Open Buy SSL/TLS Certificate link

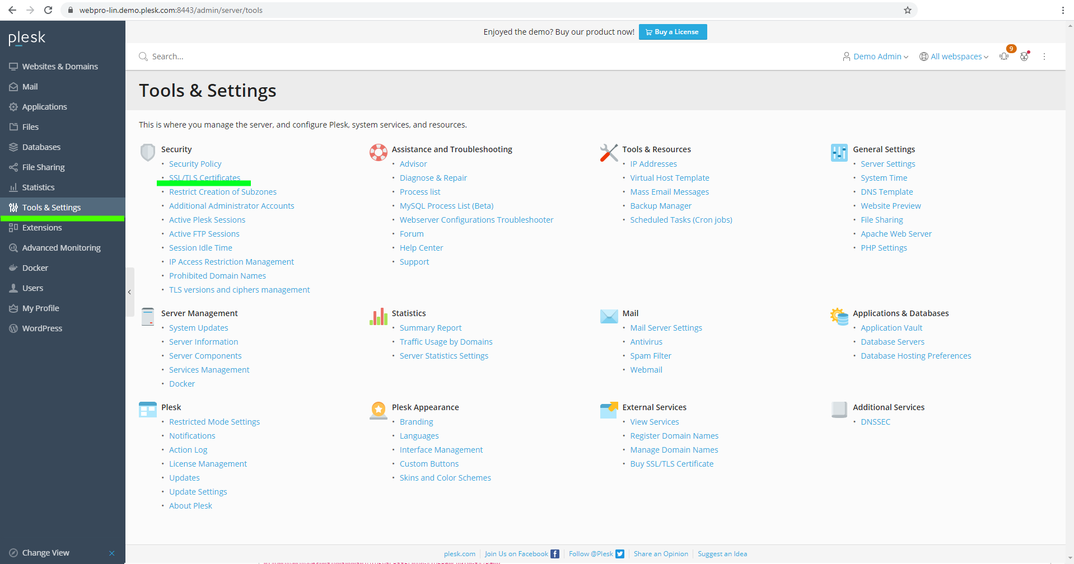click(x=672, y=464)
